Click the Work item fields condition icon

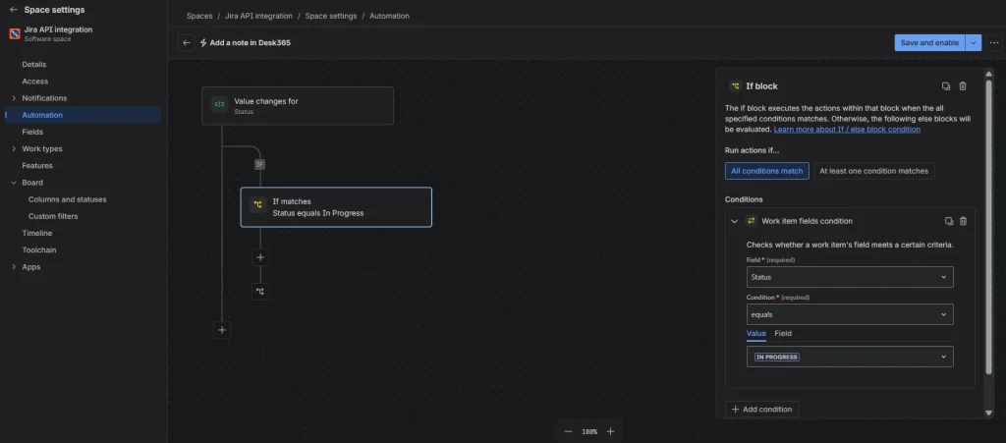tap(751, 221)
